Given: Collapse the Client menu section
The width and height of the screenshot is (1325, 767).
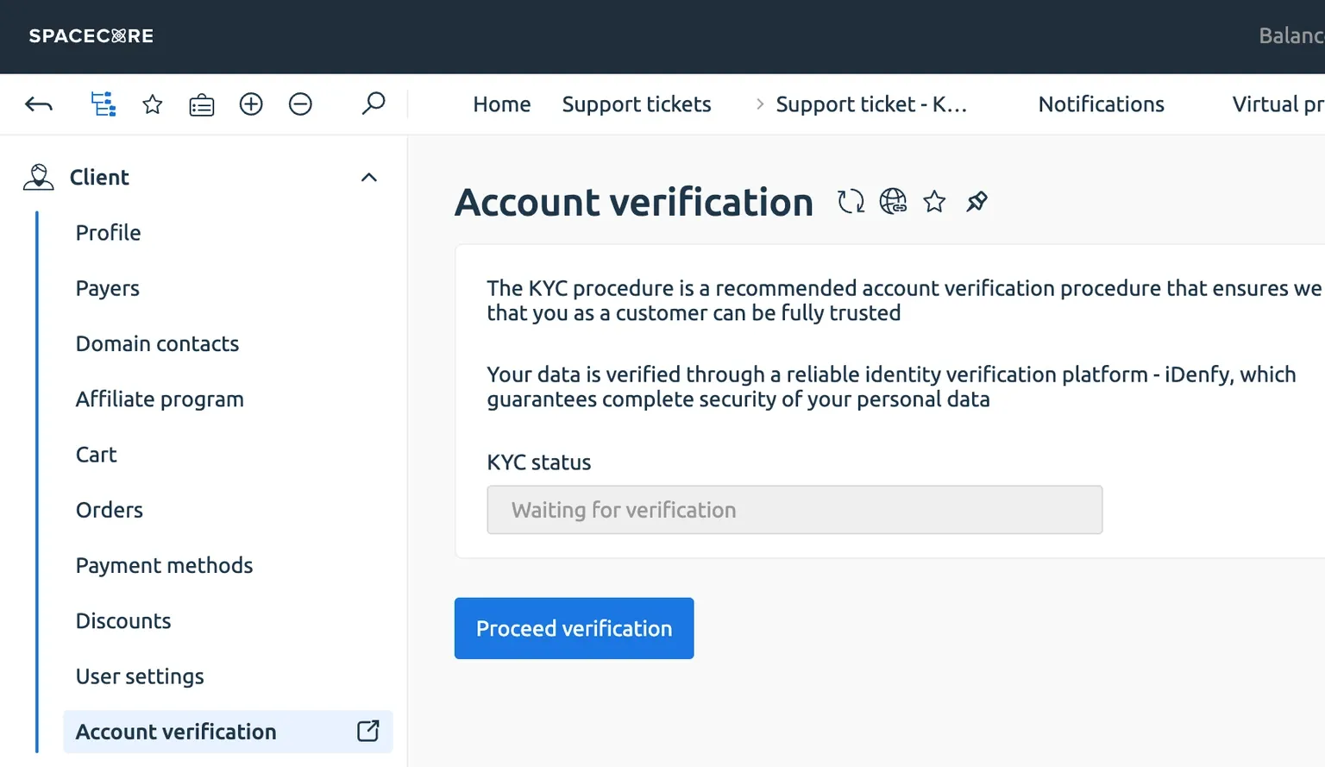Looking at the screenshot, I should [369, 178].
